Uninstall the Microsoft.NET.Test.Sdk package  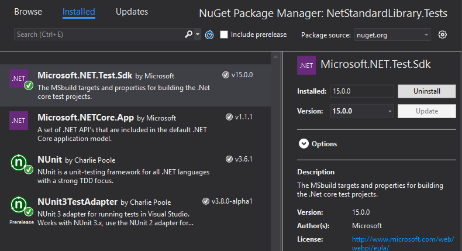click(x=427, y=91)
